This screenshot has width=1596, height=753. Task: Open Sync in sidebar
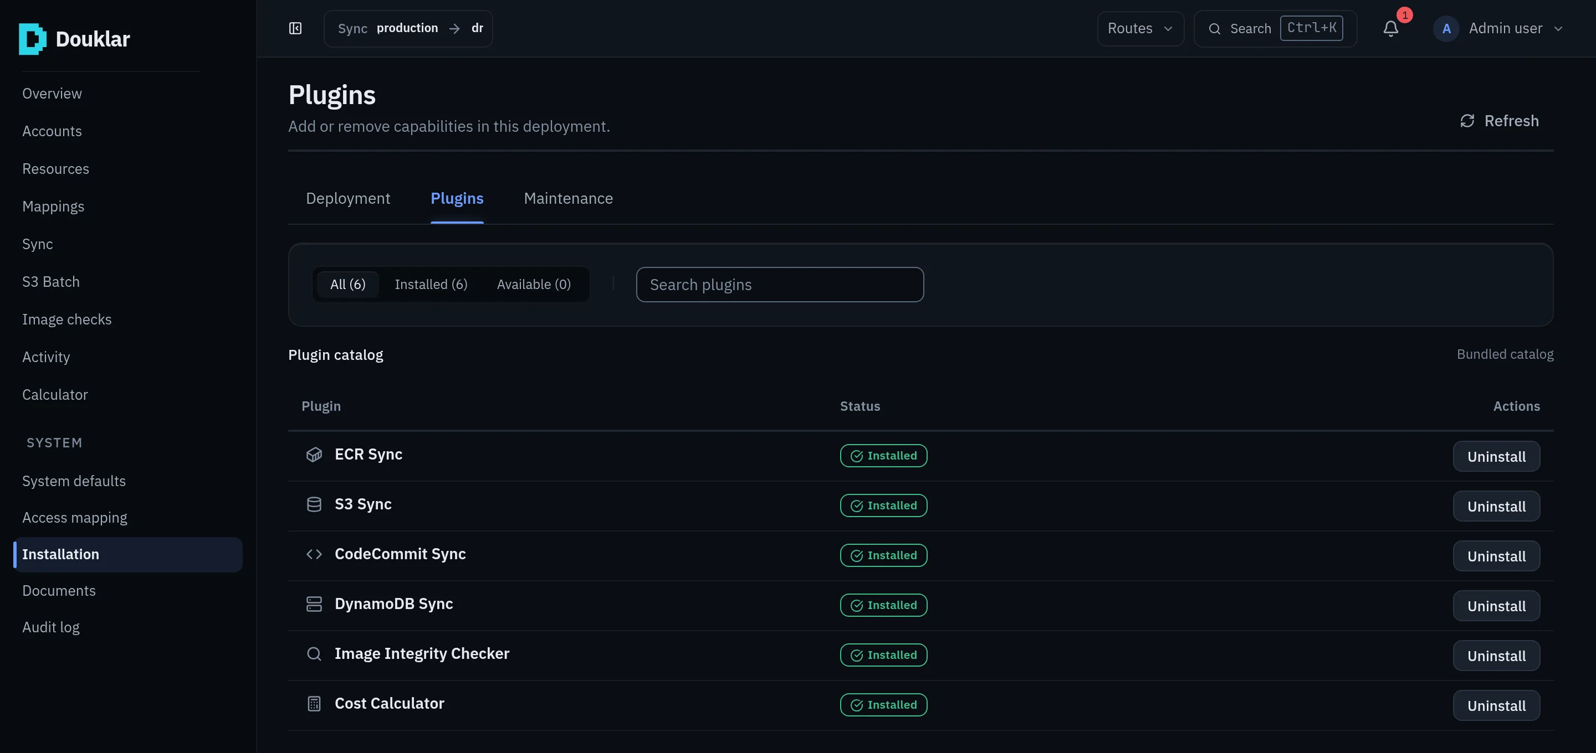click(x=38, y=245)
